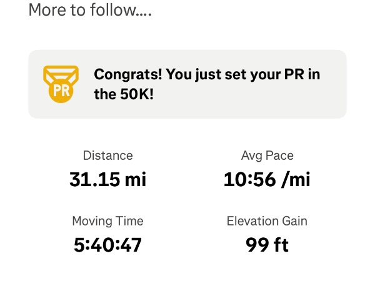Image resolution: width=375 pixels, height=281 pixels.
Task: Select the Avg Pace stat label
Action: point(267,155)
